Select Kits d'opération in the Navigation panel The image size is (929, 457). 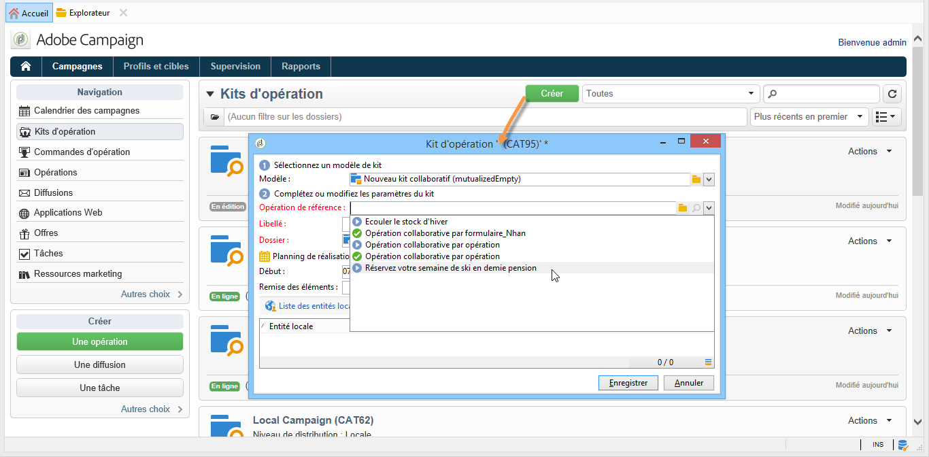[99, 131]
